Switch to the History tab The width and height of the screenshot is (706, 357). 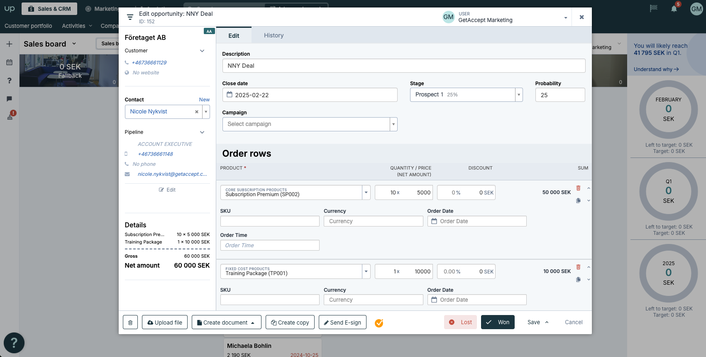274,35
